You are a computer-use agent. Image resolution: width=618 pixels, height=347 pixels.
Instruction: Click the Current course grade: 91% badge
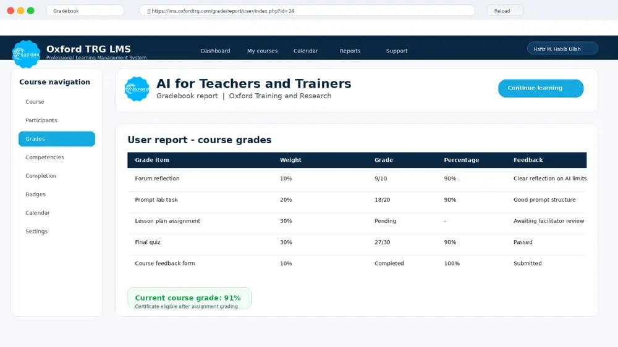tap(189, 298)
